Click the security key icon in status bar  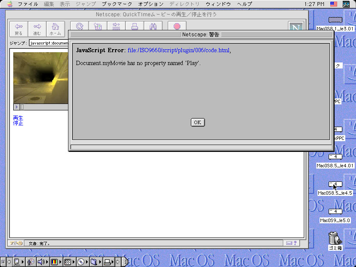click(16, 243)
